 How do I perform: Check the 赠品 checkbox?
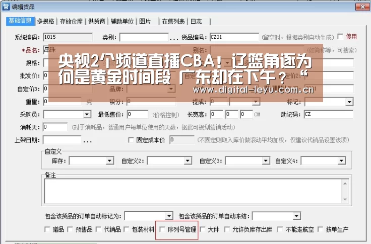(47, 229)
